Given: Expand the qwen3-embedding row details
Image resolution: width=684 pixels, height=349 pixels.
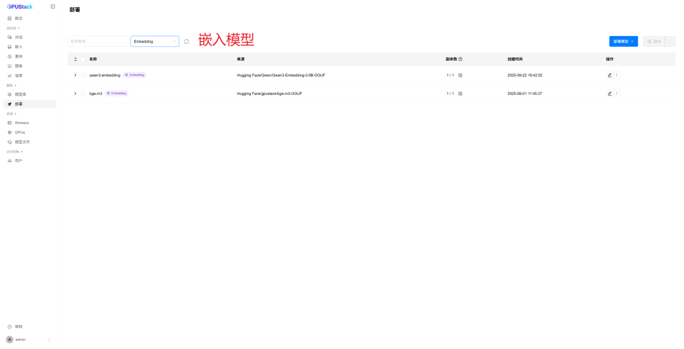Looking at the screenshot, I should [x=75, y=75].
